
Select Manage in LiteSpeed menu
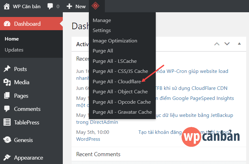102,20
